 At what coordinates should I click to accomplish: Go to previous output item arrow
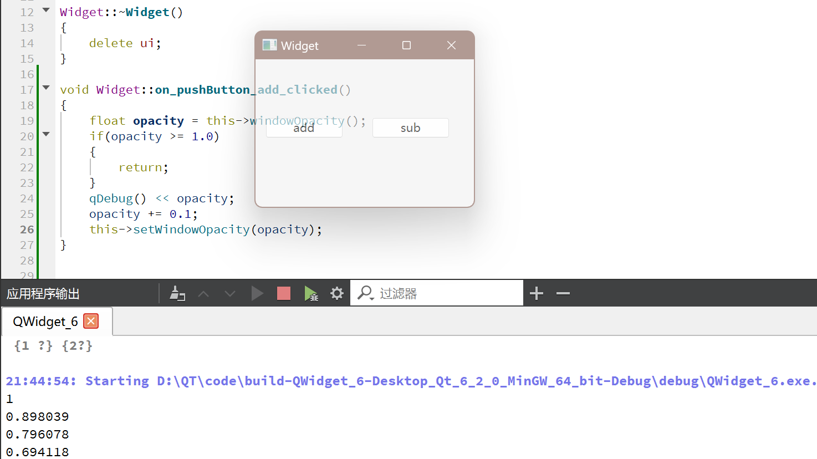[x=203, y=293]
